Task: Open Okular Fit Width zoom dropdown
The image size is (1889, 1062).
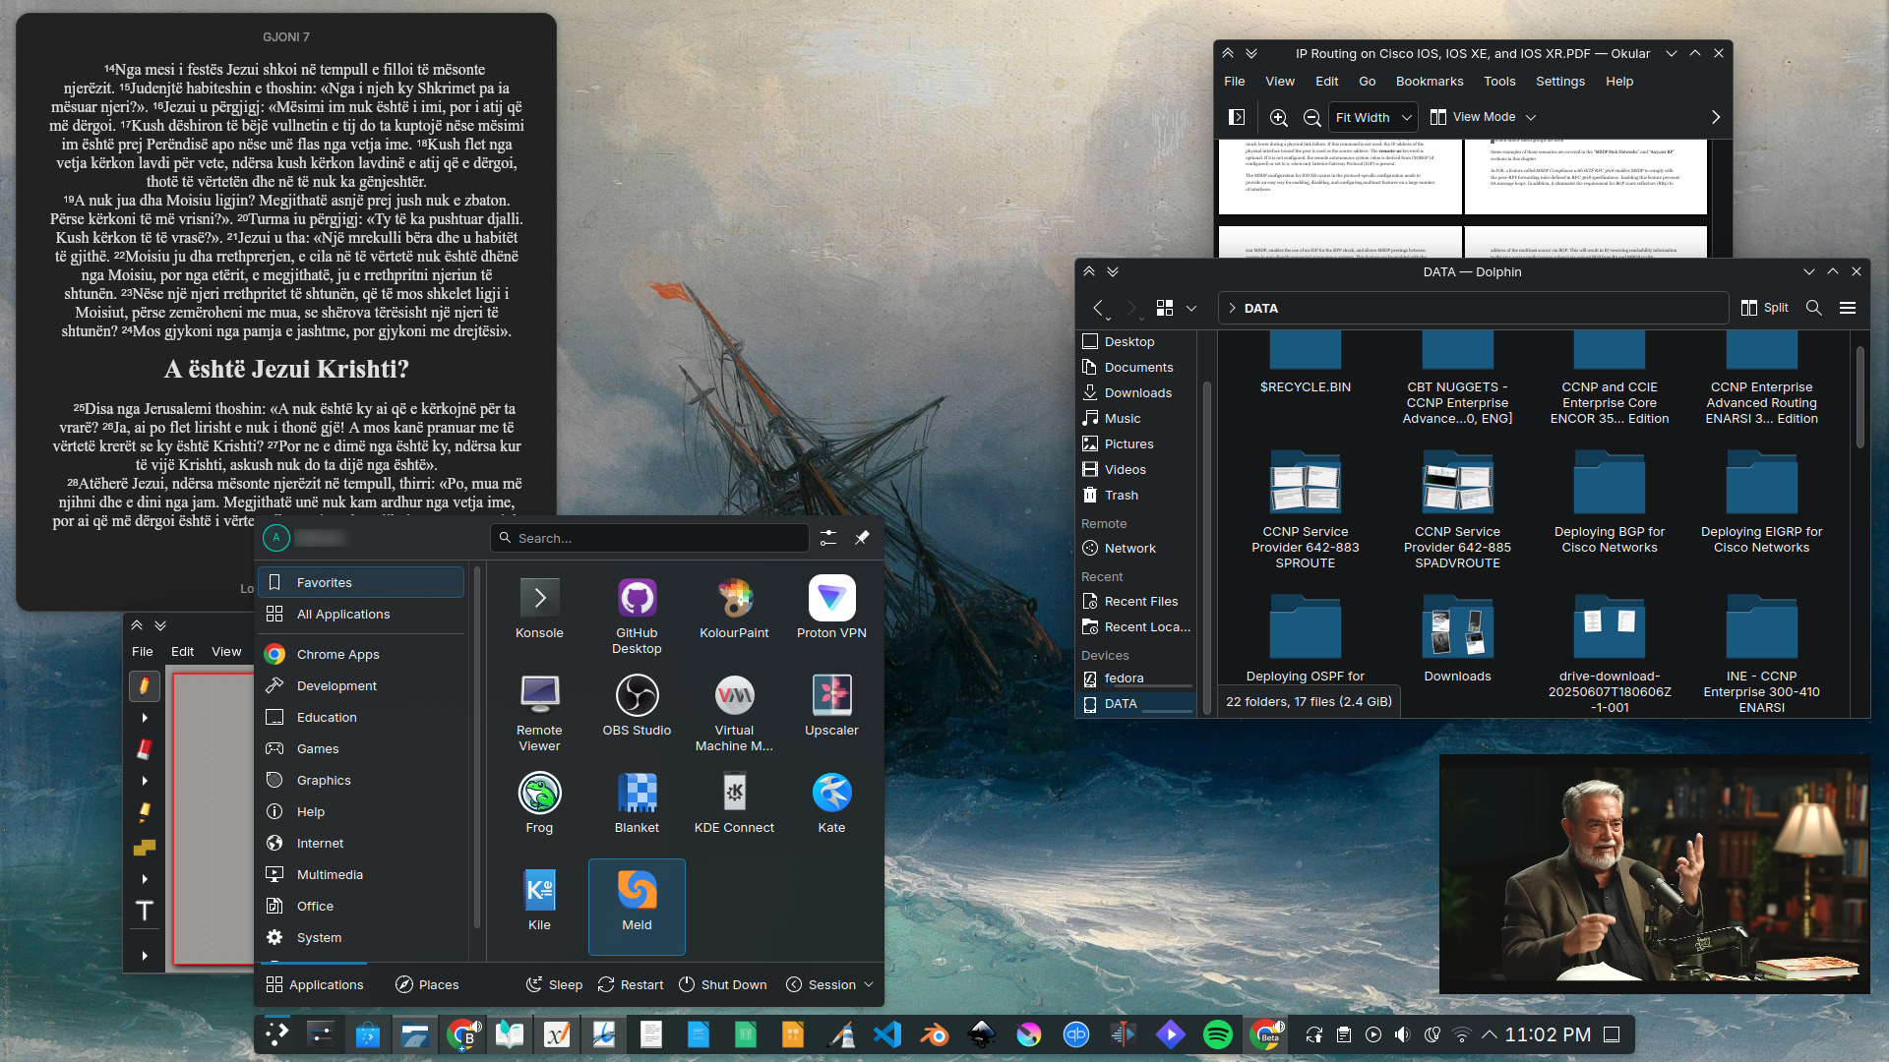Action: (x=1373, y=117)
